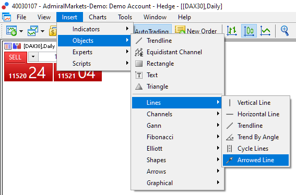
Task: Open the profiles toolbar dropdown arrow
Action: 43,31
